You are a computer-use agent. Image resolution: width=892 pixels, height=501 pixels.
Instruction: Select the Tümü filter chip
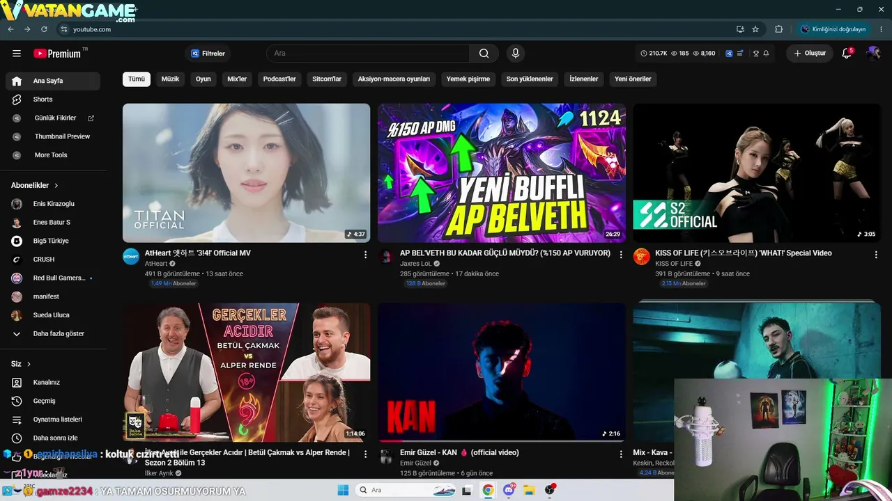[x=137, y=79]
